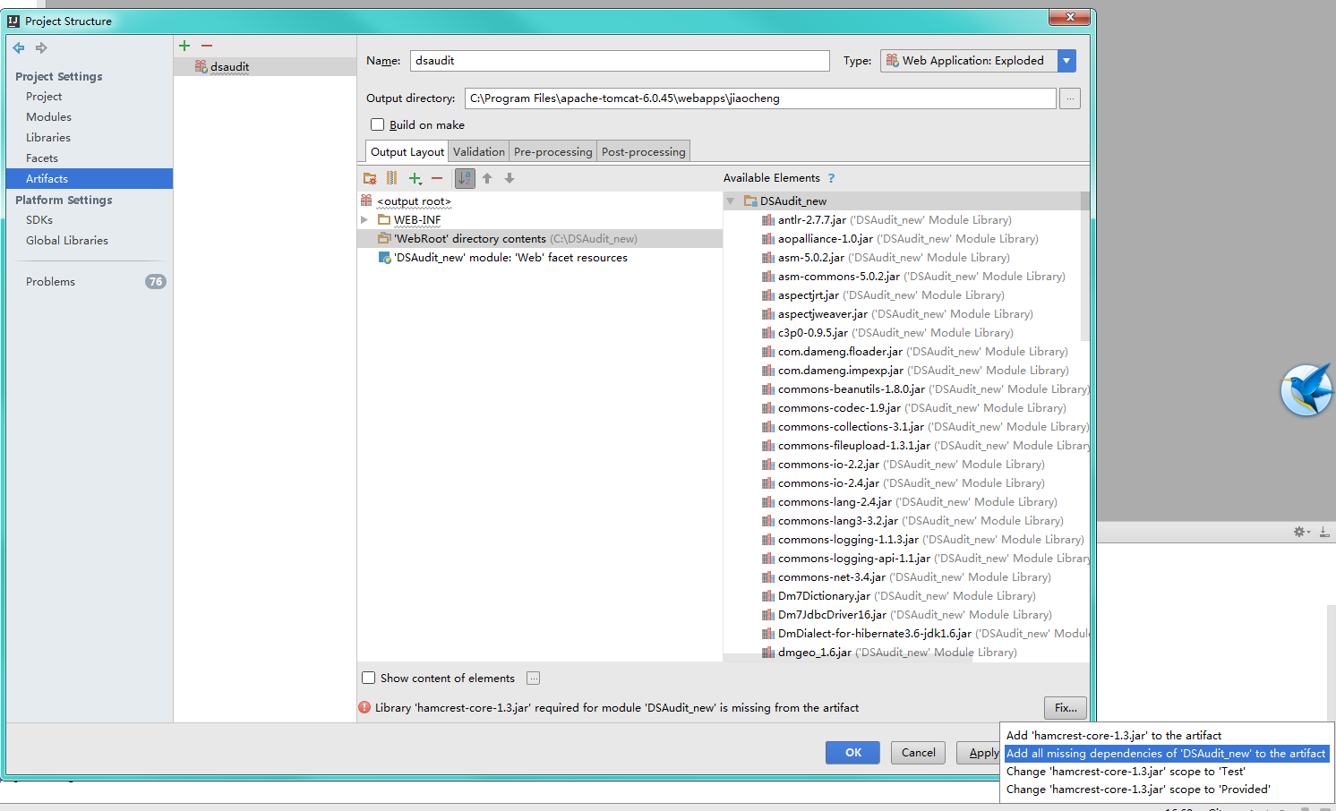Click the WEB-INF folder icon
The image size is (1336, 811).
coord(384,220)
